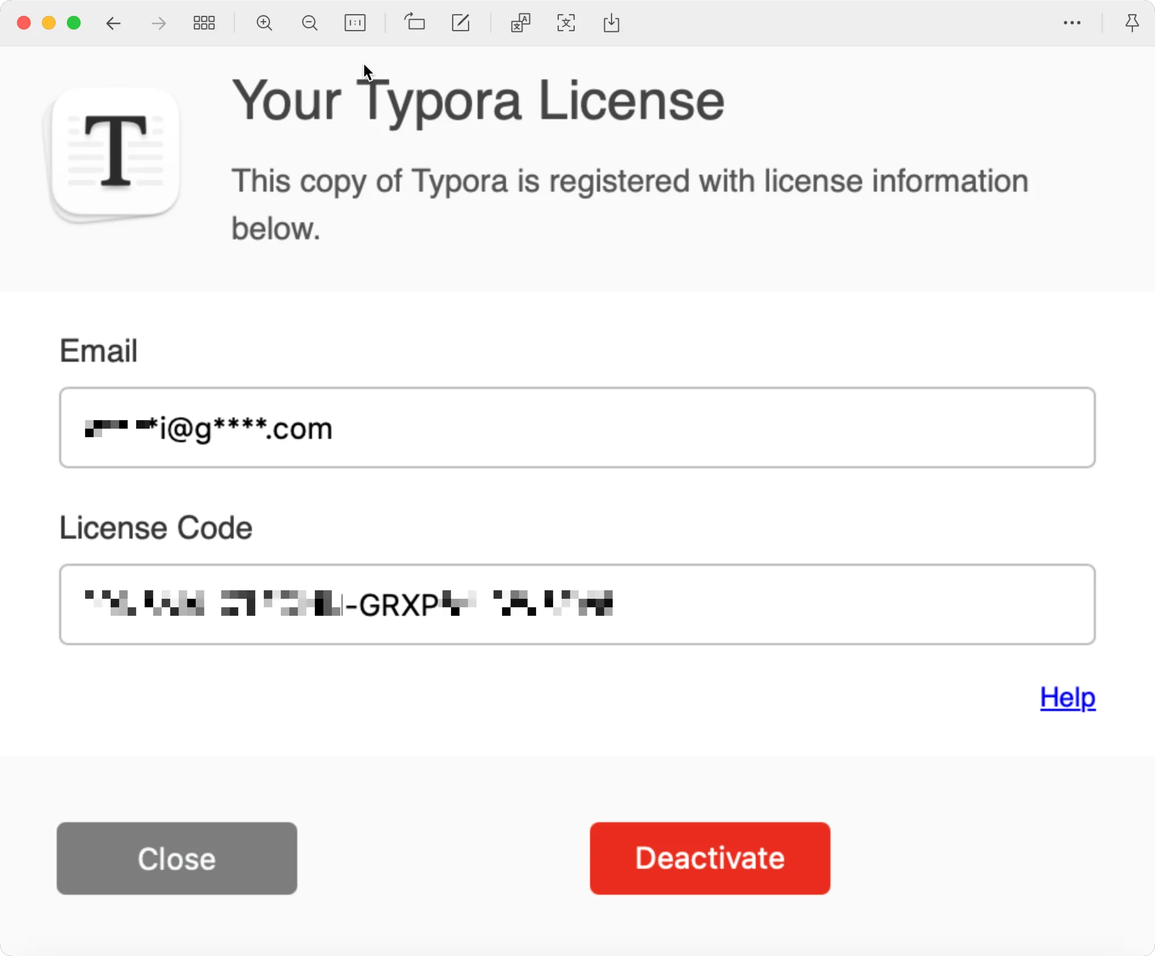Image resolution: width=1155 pixels, height=956 pixels.
Task: Open the thumbnail grid view icon
Action: (204, 23)
